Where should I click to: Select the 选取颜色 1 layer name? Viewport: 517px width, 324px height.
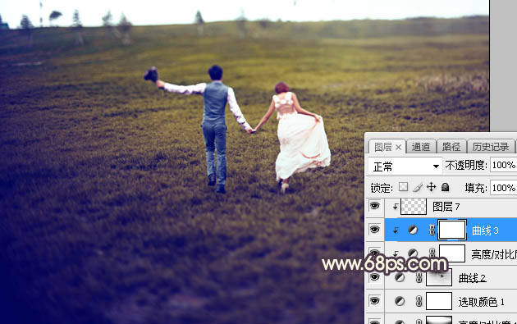point(482,302)
